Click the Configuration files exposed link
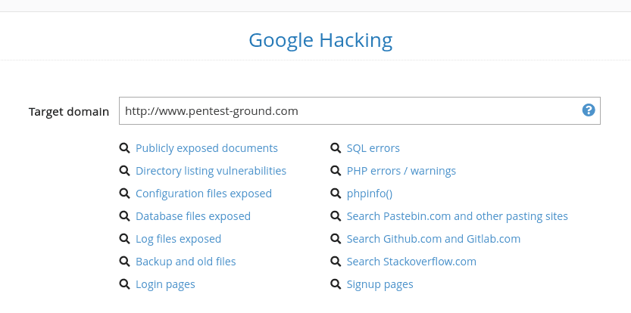The image size is (631, 313). pos(204,194)
